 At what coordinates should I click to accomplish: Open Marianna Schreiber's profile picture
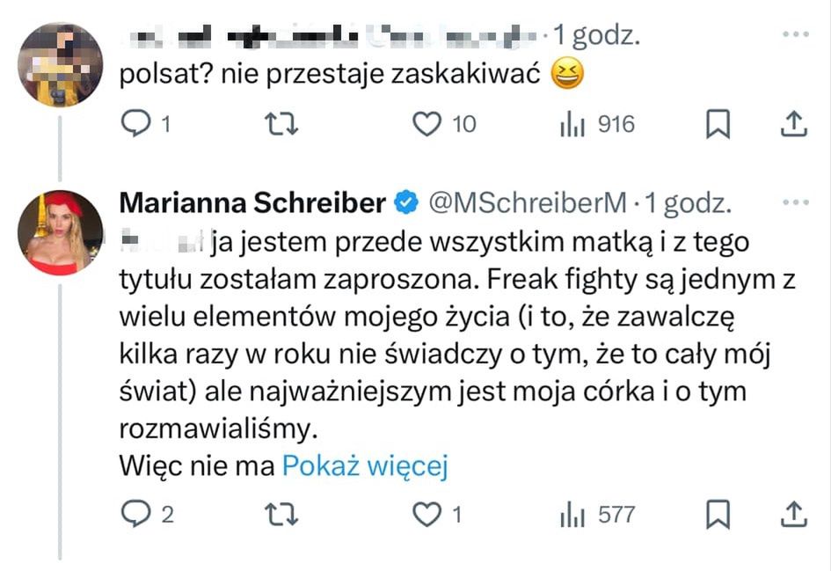[x=61, y=232]
